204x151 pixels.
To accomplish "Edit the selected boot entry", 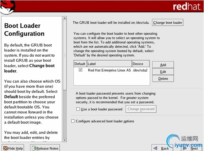I will (x=163, y=72).
